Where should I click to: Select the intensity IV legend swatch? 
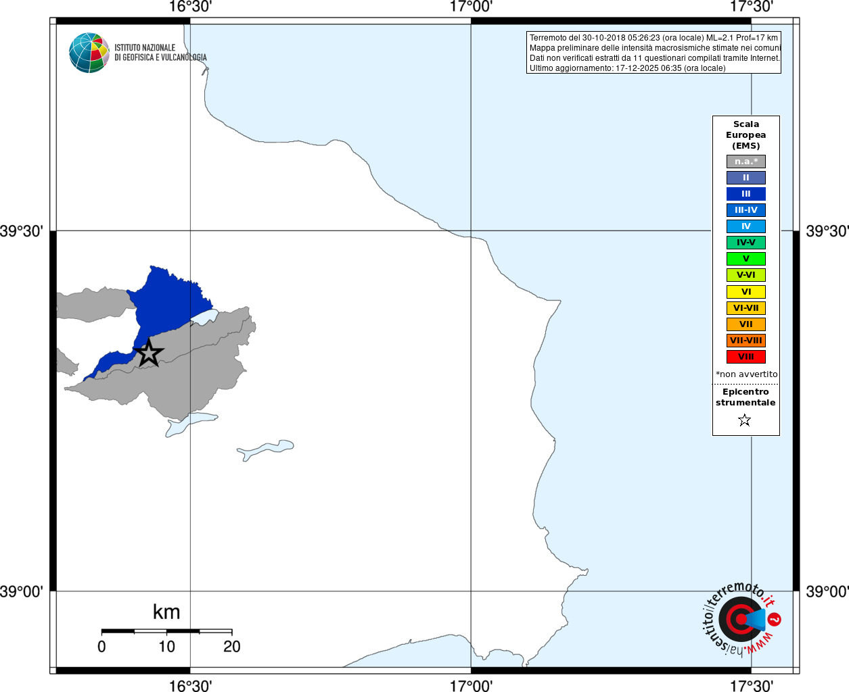point(746,226)
